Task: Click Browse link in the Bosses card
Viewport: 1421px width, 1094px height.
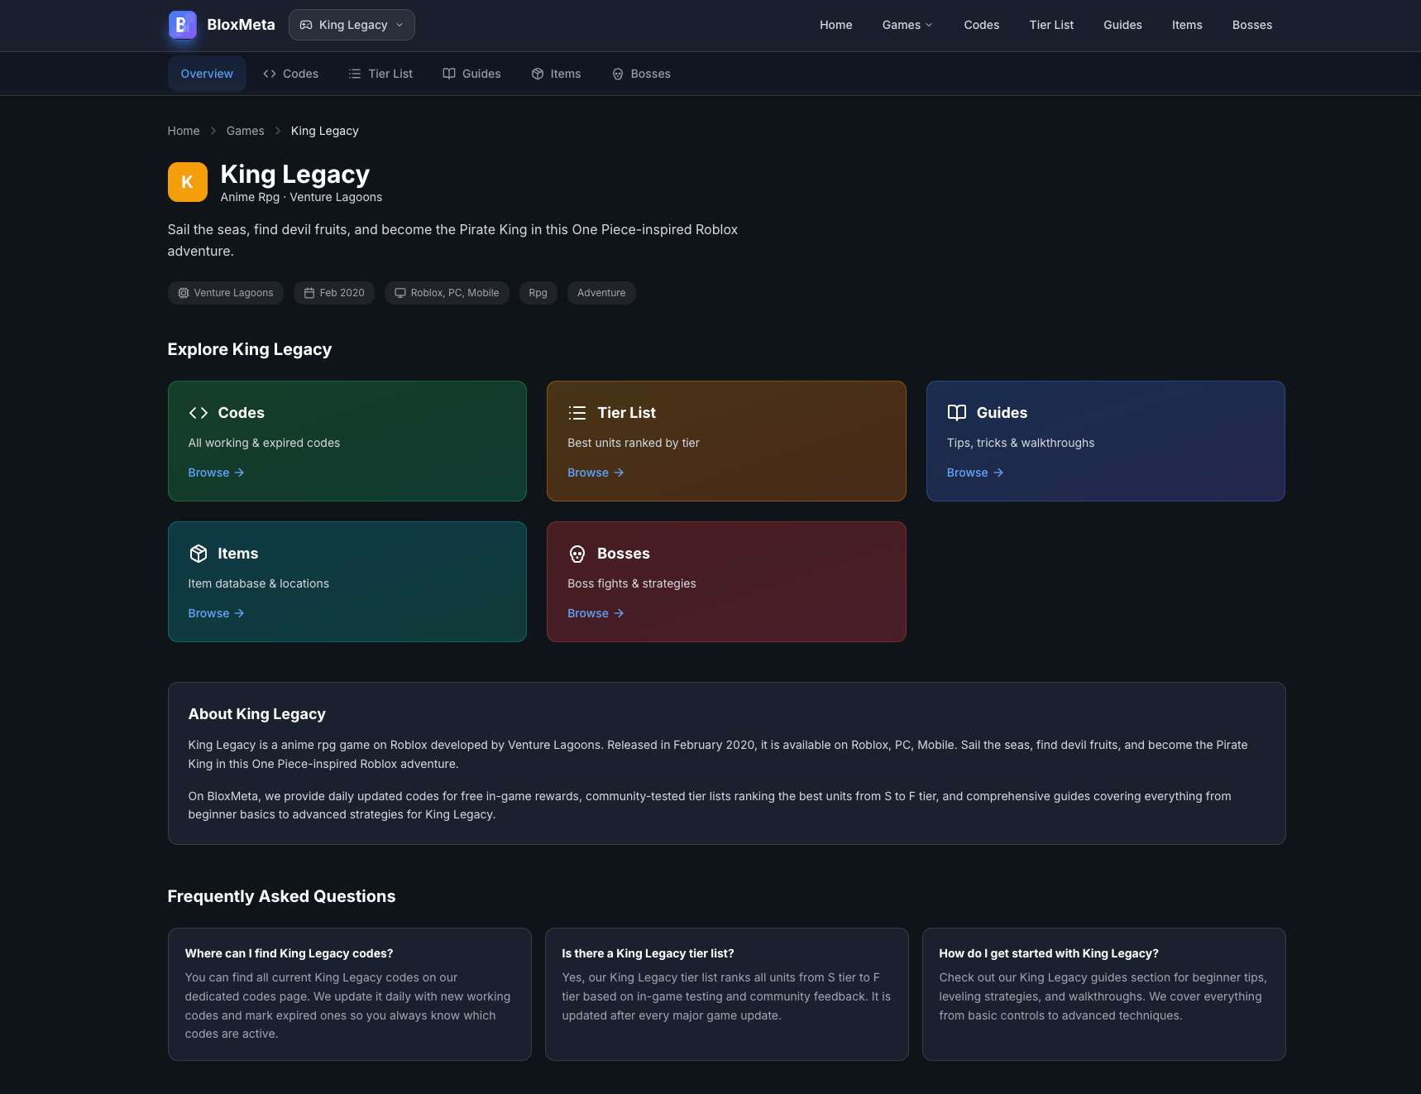Action: pos(596,613)
